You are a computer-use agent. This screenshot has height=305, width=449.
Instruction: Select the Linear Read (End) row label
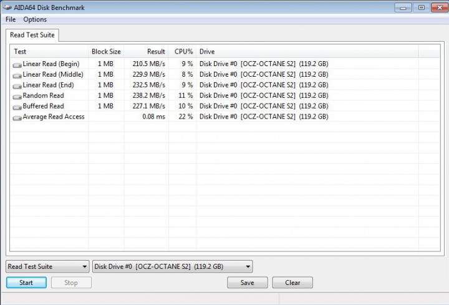tap(49, 85)
